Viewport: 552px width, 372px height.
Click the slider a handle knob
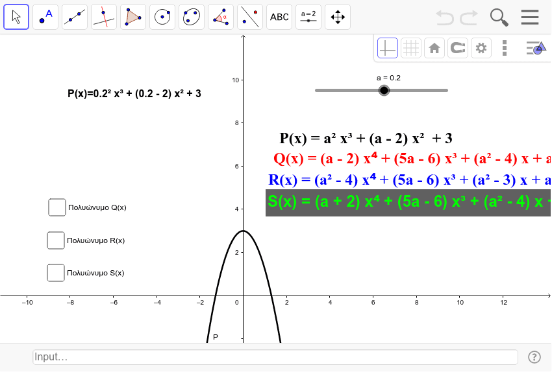pyautogui.click(x=384, y=90)
